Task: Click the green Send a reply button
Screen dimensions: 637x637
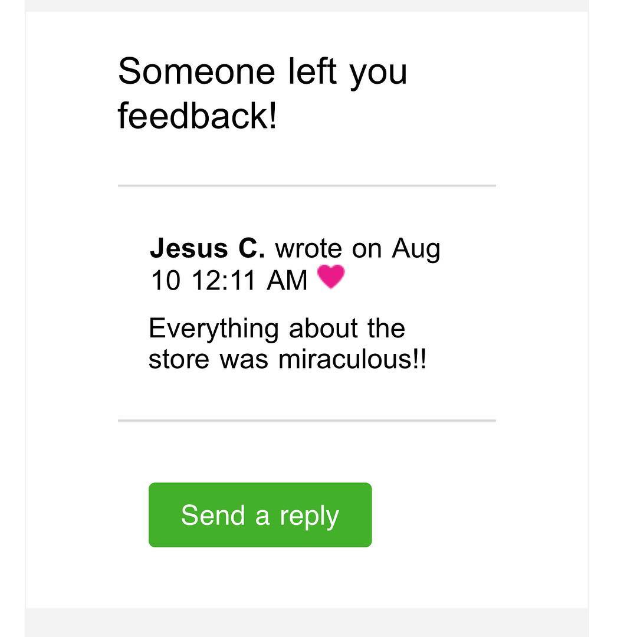Action: (x=260, y=515)
